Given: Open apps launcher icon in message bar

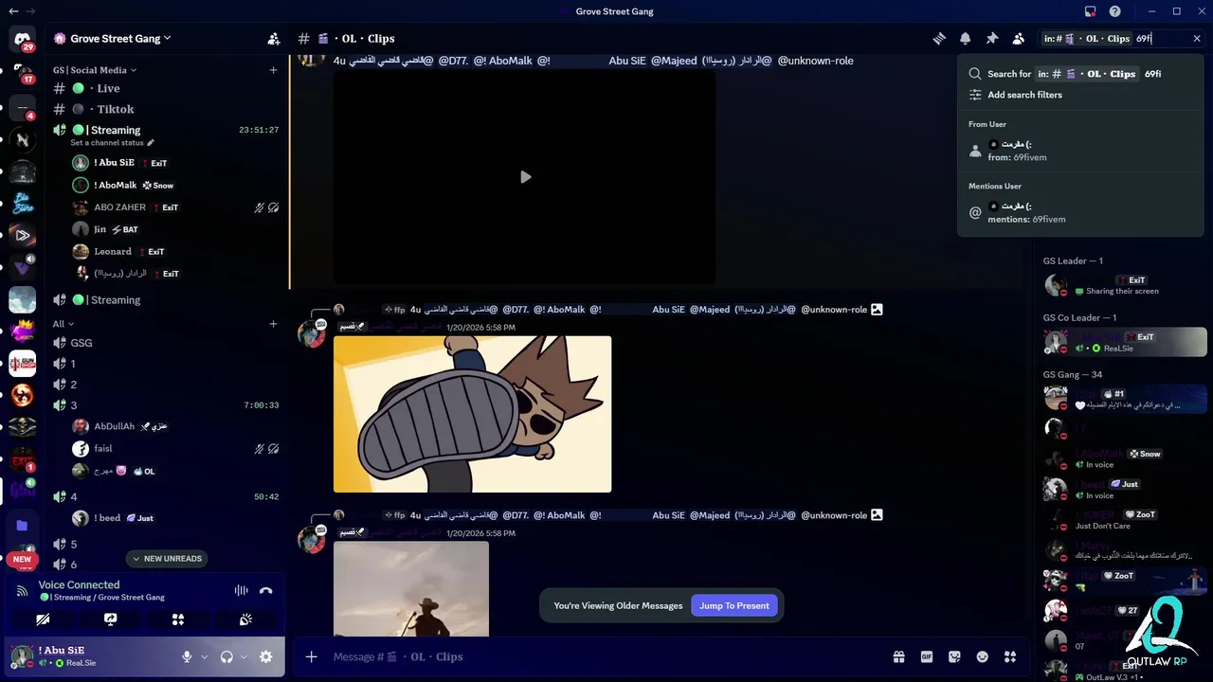Looking at the screenshot, I should tap(1010, 656).
